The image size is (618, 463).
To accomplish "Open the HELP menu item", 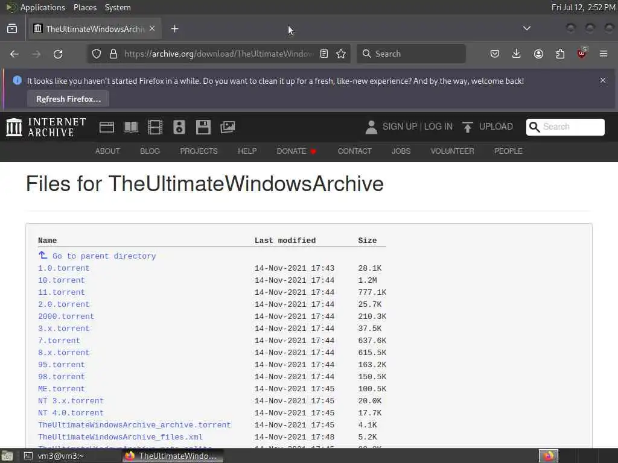I will pyautogui.click(x=247, y=151).
